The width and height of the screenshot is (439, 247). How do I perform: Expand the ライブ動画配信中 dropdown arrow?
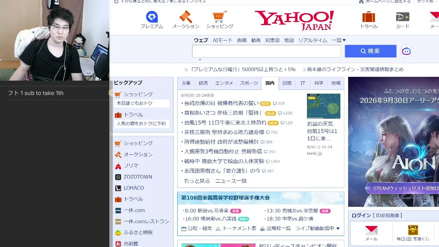[338, 228]
